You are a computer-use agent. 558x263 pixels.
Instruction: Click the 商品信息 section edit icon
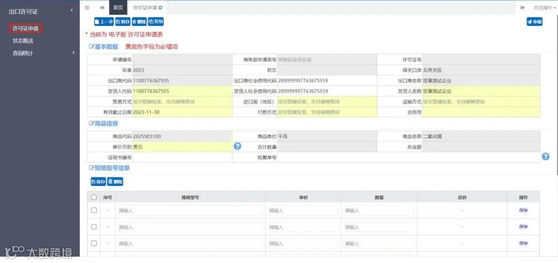tap(91, 124)
